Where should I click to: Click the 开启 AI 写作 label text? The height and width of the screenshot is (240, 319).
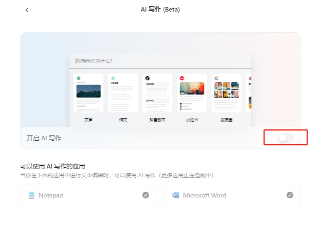44,138
